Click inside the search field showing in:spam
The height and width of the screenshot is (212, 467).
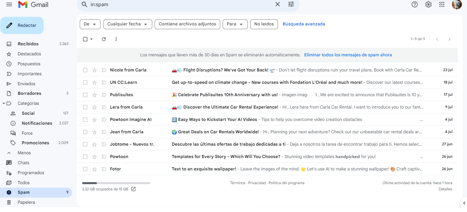click(179, 5)
